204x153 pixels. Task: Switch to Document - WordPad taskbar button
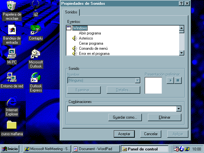point(96,149)
